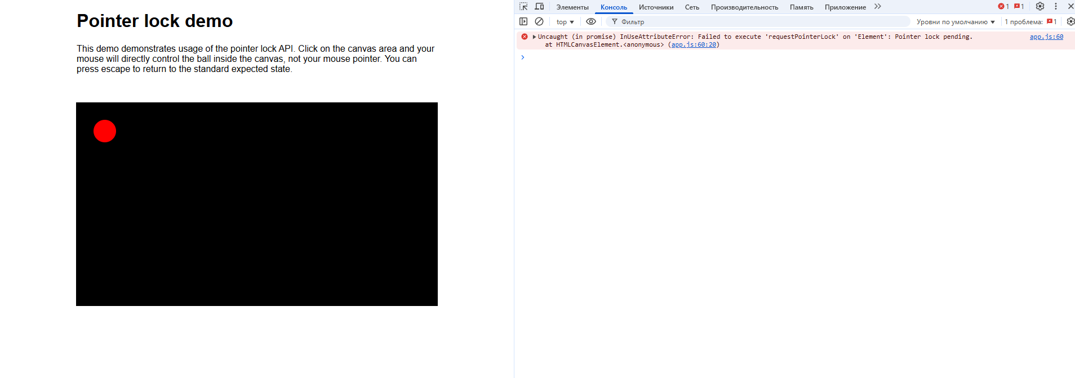
Task: Click the app.js:60:20 link in stack trace
Action: point(694,44)
